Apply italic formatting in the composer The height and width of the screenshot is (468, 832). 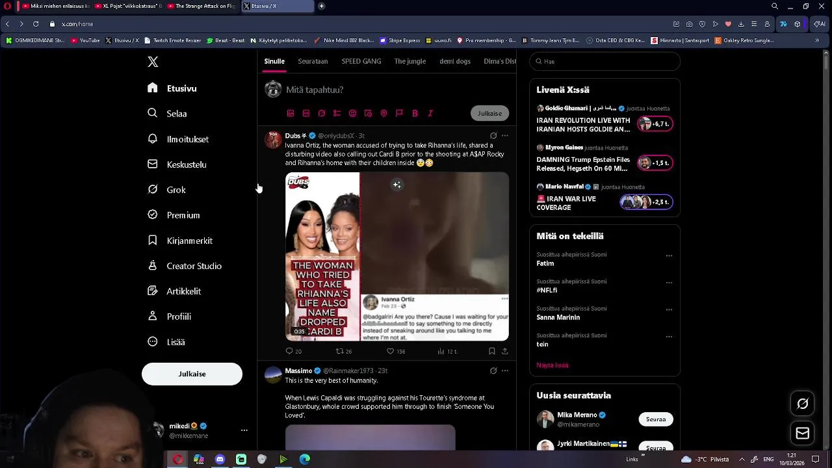click(x=430, y=113)
